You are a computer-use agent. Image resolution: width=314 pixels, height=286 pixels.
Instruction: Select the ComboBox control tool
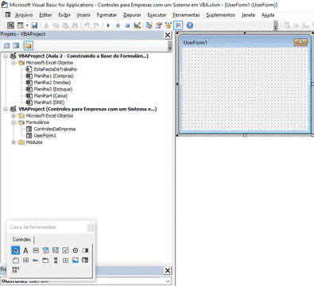click(x=45, y=250)
